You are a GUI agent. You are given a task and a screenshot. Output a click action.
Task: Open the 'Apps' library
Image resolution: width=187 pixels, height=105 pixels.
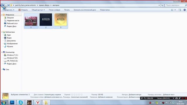click(x=9, y=35)
